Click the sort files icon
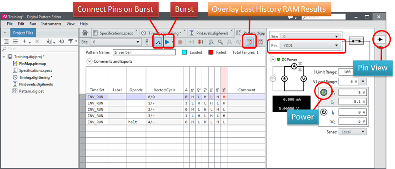This screenshot has width=395, height=169. pos(50,41)
